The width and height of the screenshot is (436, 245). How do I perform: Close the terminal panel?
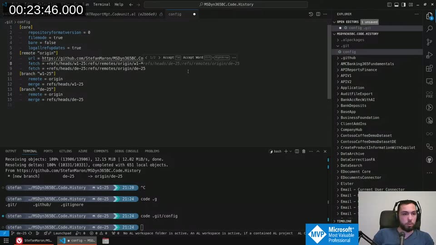(325, 152)
